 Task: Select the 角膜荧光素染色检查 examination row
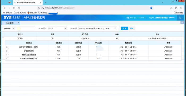(93, 55)
